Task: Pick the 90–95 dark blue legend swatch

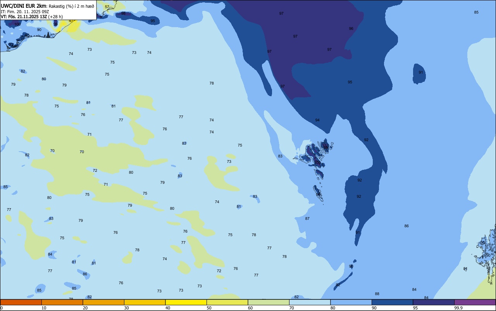Action: (x=392, y=302)
